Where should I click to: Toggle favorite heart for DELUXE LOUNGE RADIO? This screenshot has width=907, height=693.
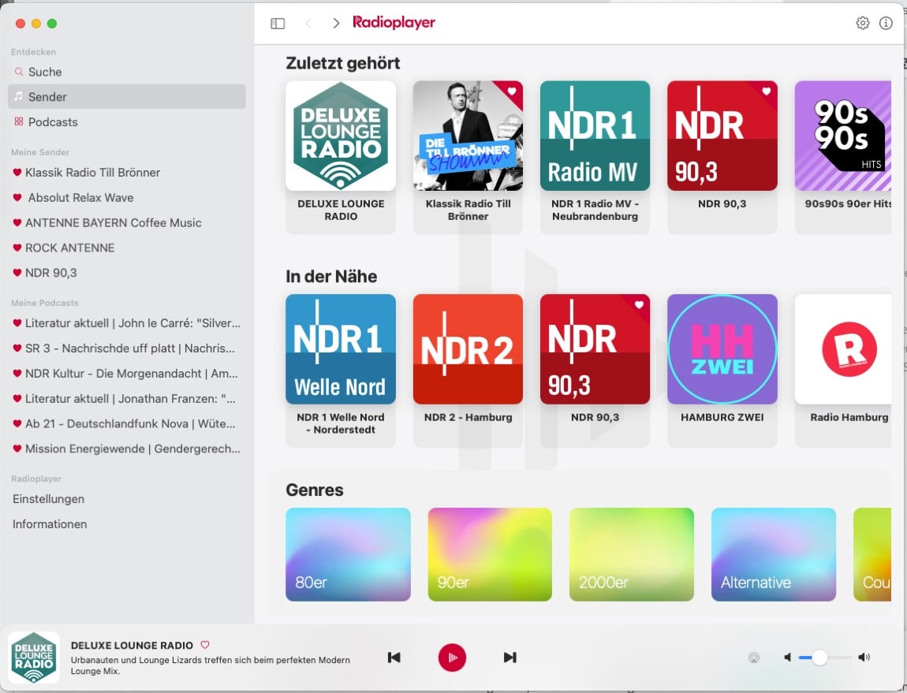[x=205, y=644]
